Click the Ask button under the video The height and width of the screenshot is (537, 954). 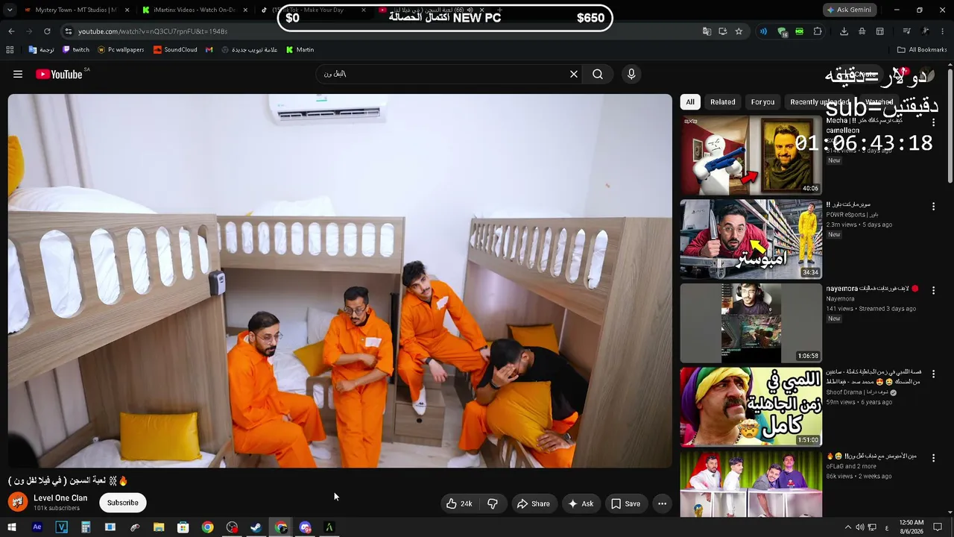[581, 503]
